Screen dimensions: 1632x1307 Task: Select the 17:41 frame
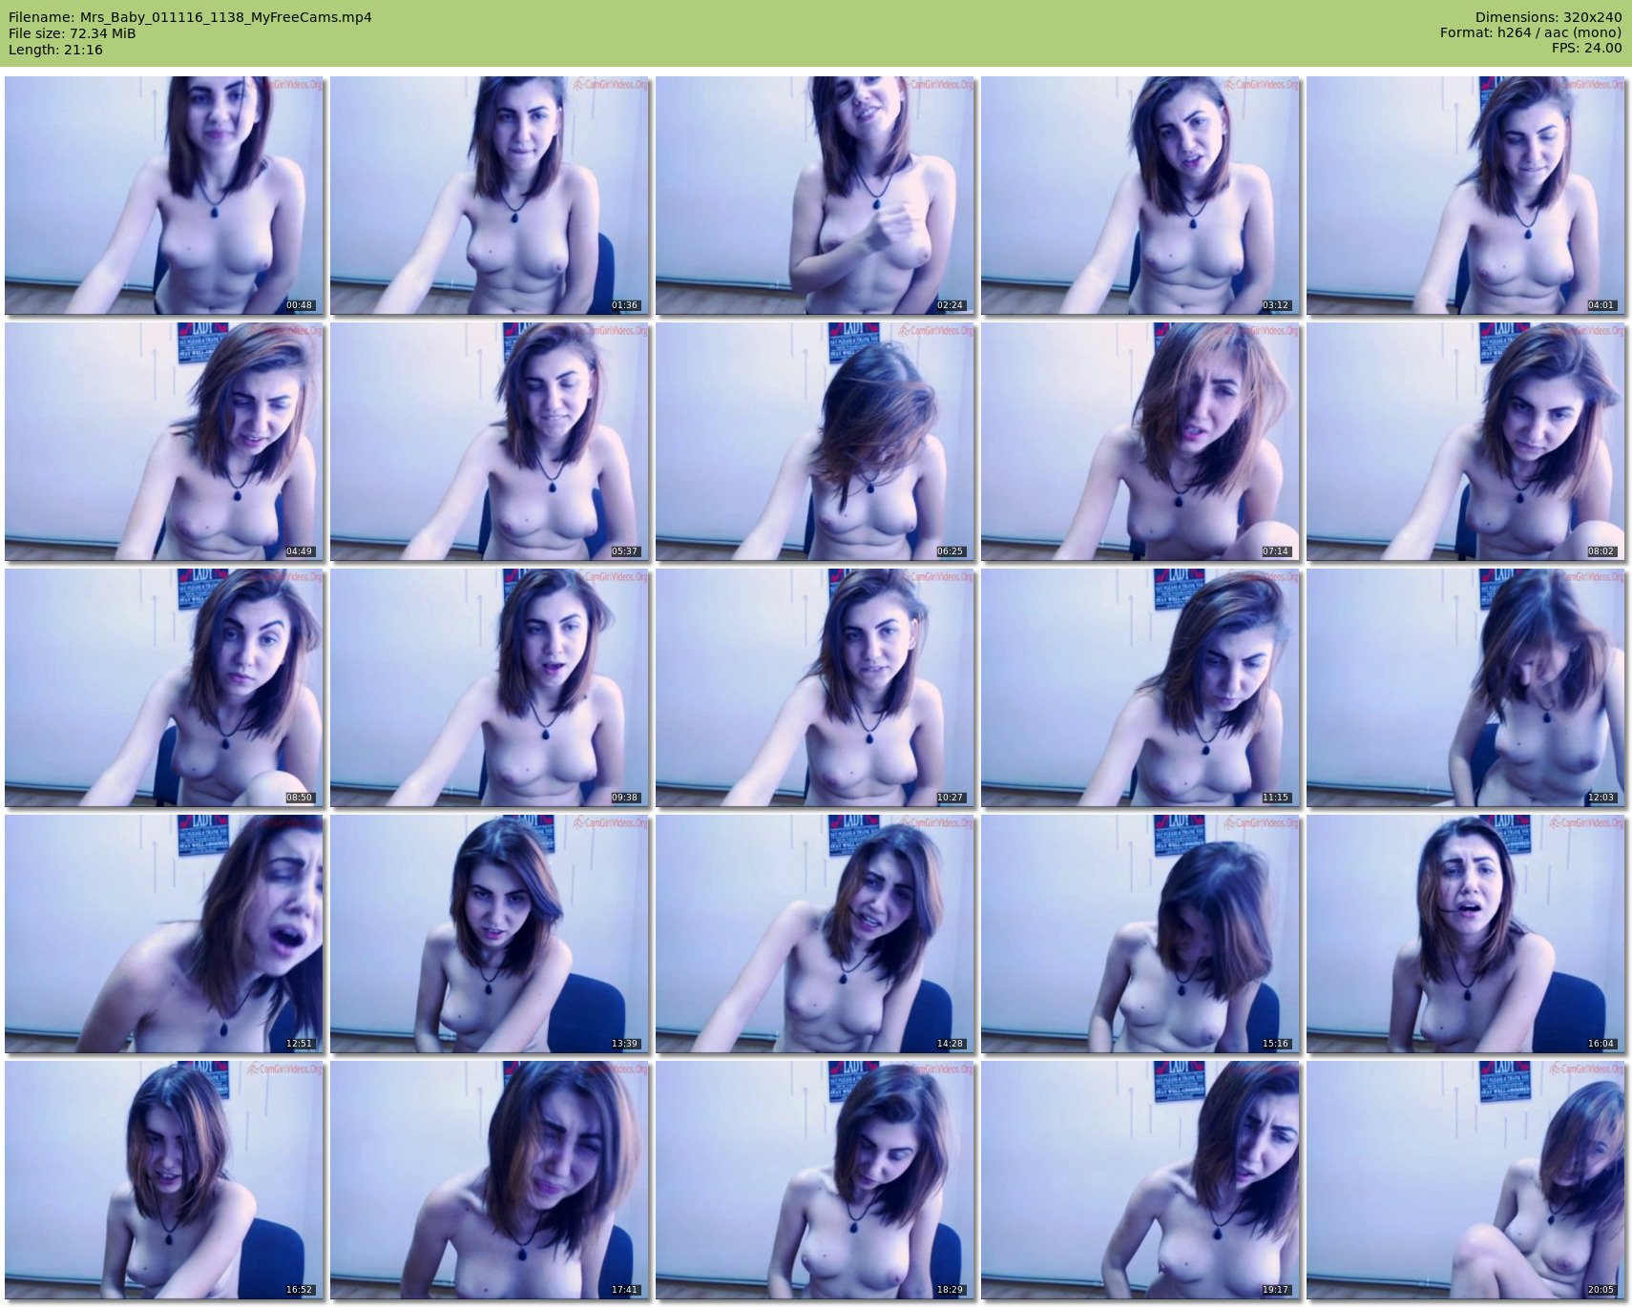pyautogui.click(x=490, y=1180)
